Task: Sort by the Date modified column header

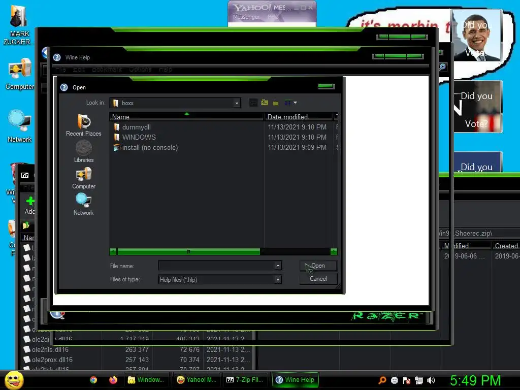Action: click(298, 117)
